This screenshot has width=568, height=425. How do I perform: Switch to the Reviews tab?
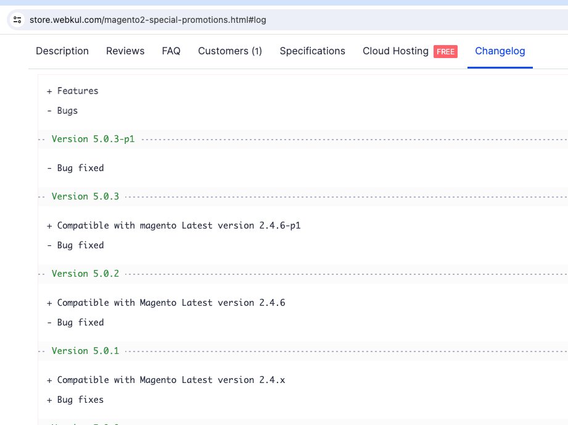(125, 51)
